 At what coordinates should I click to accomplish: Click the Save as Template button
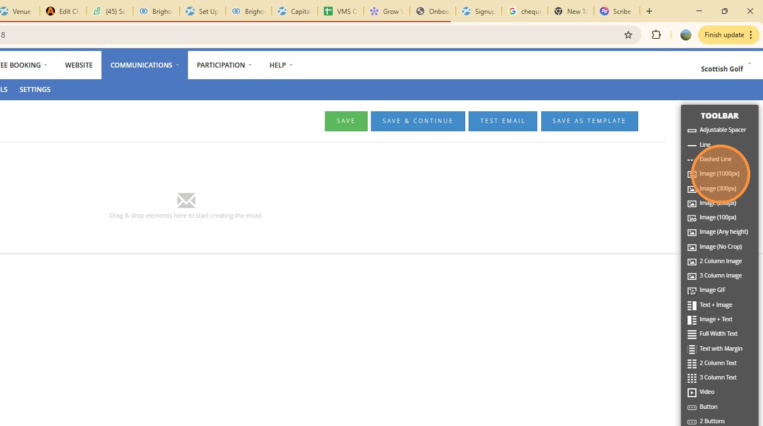(589, 121)
